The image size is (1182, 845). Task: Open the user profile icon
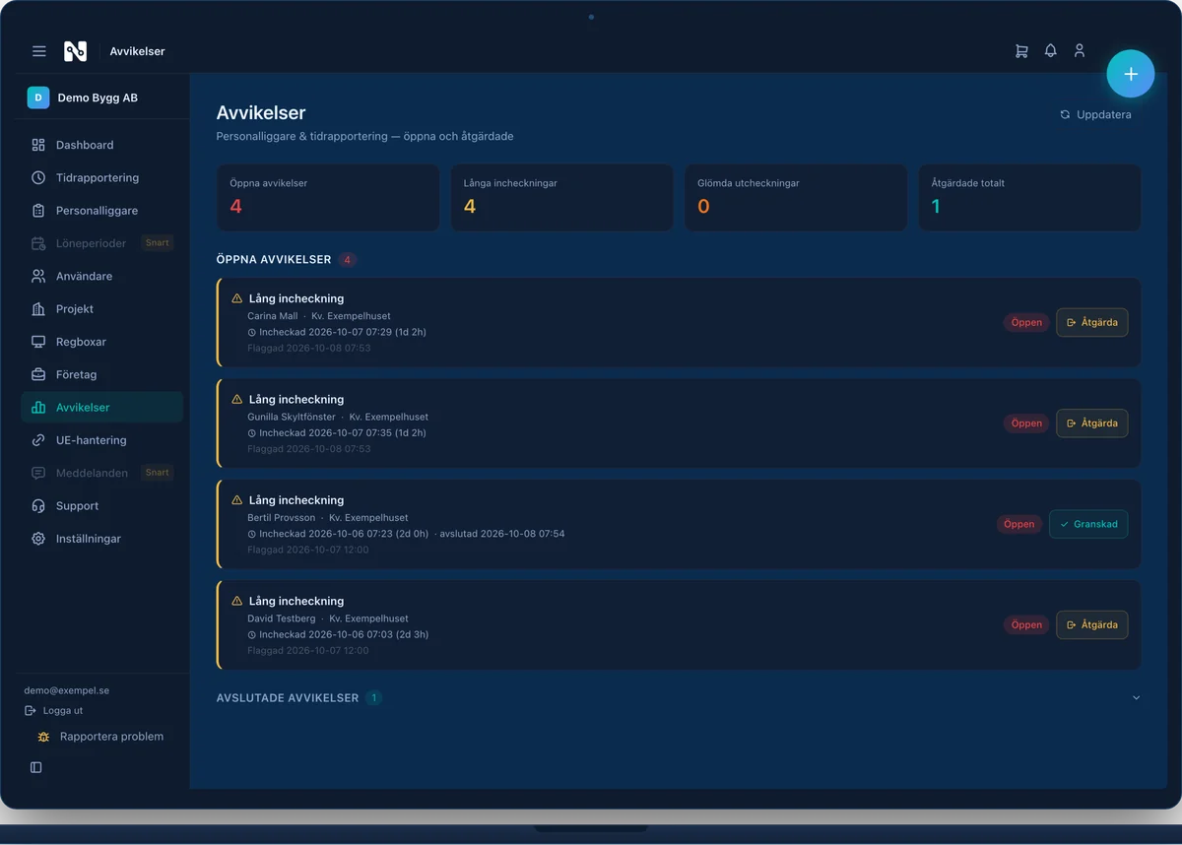click(x=1080, y=50)
